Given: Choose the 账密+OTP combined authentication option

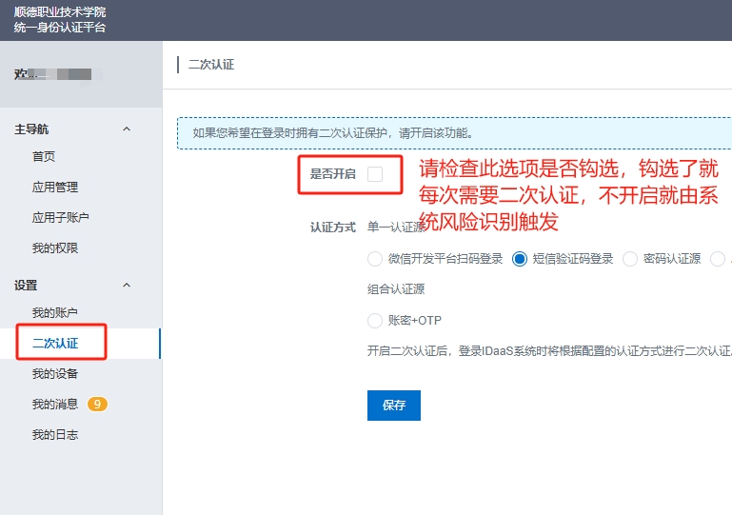Looking at the screenshot, I should click(375, 320).
